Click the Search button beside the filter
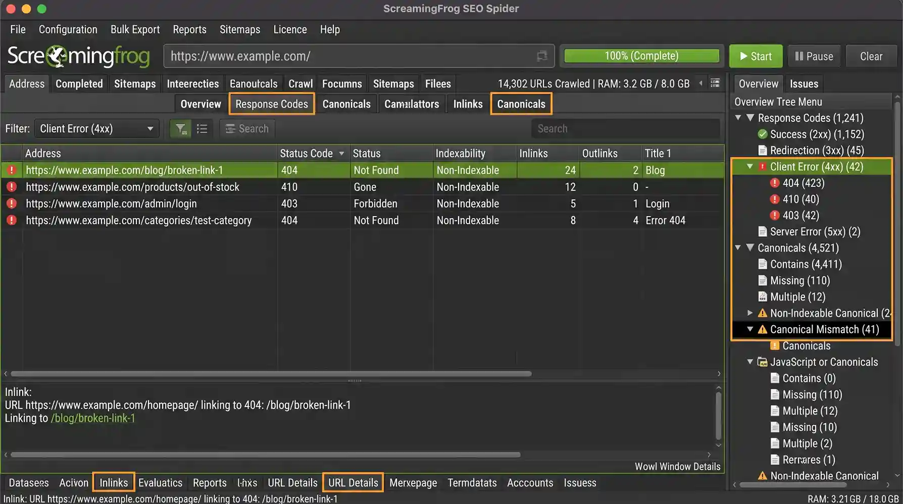This screenshot has width=903, height=504. tap(247, 129)
